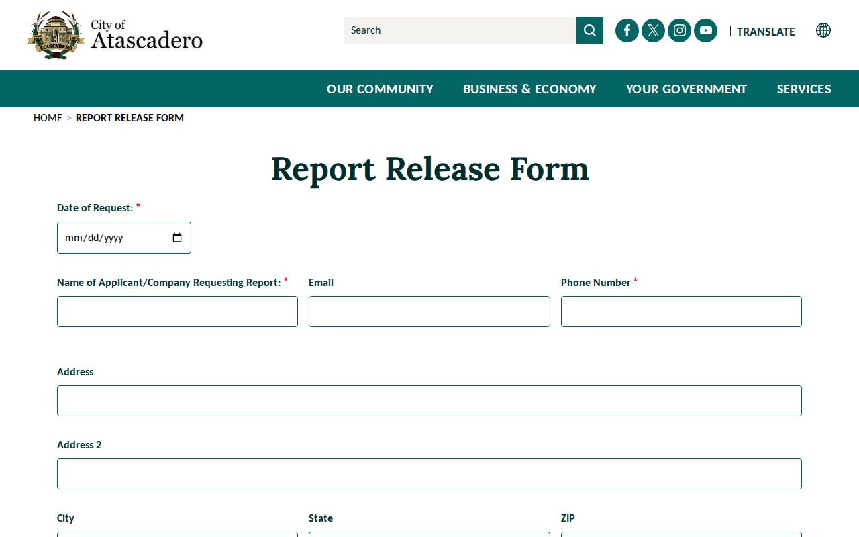Viewport: 859px width, 537px height.
Task: Open the Our Community menu
Action: tap(380, 89)
